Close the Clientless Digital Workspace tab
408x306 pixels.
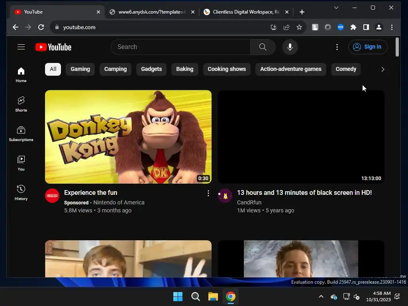pyautogui.click(x=286, y=12)
